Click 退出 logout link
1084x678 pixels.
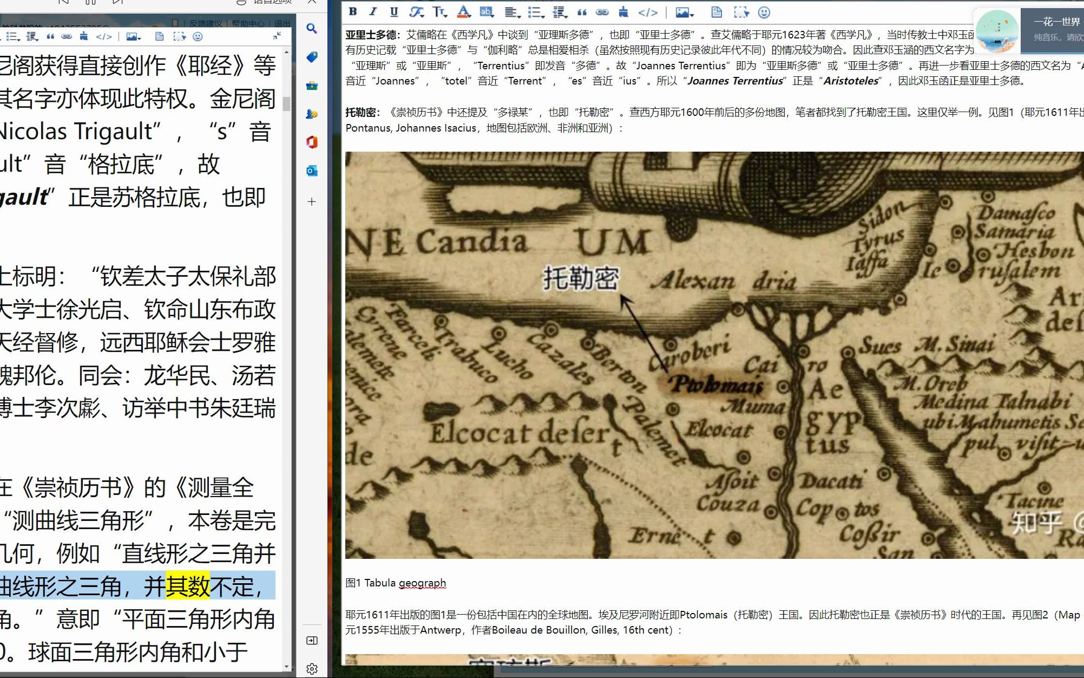coord(282,23)
